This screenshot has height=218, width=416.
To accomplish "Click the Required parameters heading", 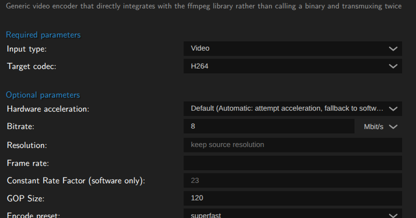I will (x=43, y=35).
